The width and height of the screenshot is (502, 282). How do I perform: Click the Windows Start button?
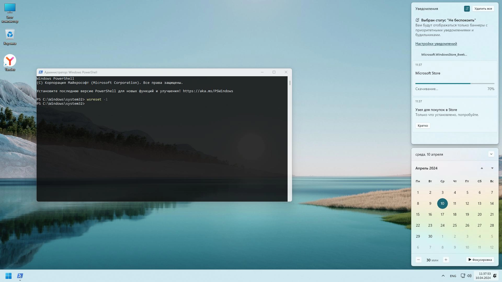click(8, 276)
